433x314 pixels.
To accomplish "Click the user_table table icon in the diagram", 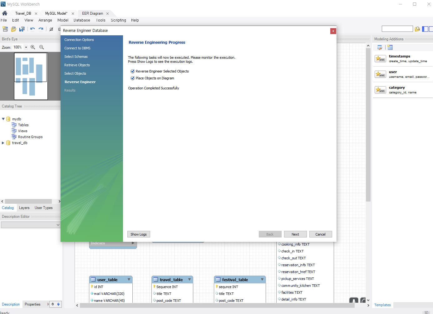I will [x=93, y=280].
